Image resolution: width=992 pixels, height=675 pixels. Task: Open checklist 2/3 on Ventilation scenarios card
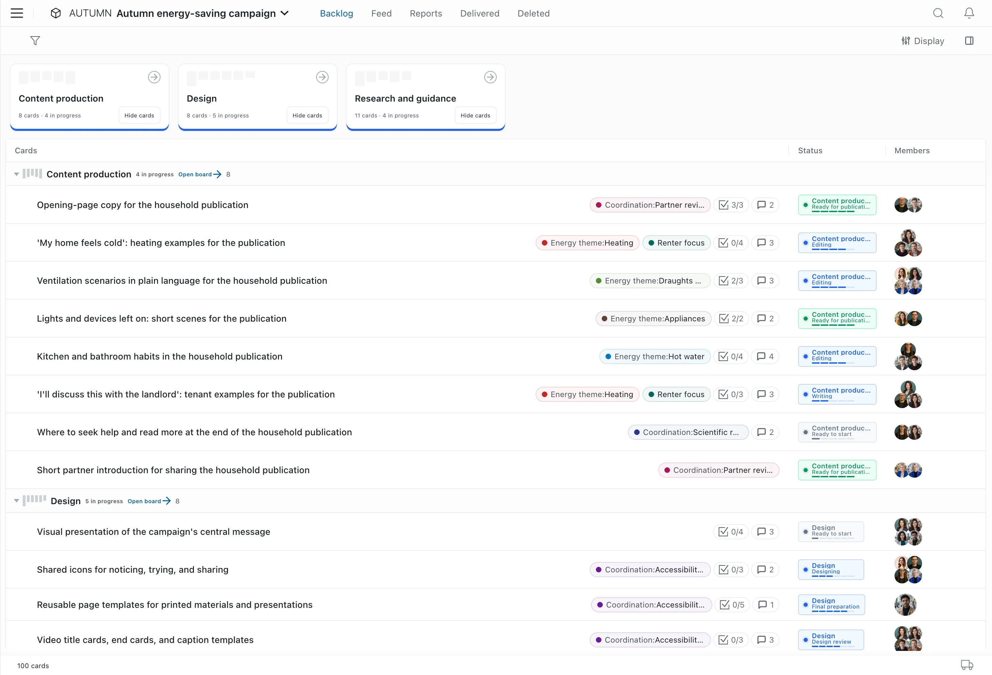731,281
